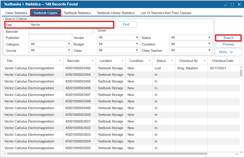Open Status column header filter arrow
The width and height of the screenshot is (244, 158).
pyautogui.click(x=172, y=61)
